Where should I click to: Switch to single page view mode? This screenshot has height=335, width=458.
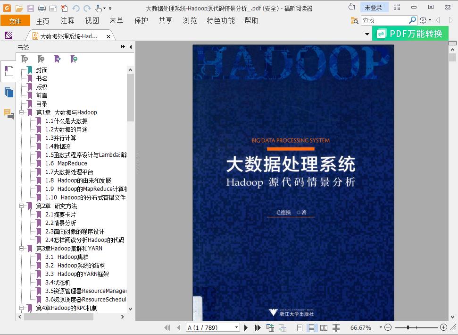point(300,328)
